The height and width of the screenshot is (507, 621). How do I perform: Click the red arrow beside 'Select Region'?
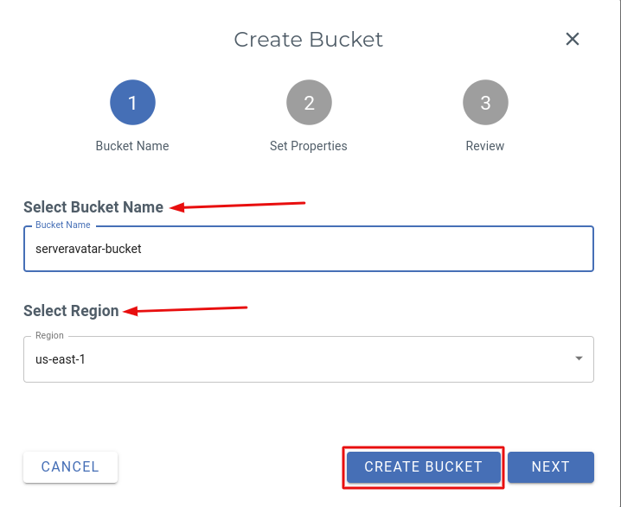coord(186,308)
